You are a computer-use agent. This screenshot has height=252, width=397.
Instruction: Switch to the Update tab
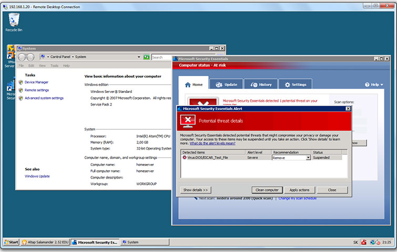click(x=226, y=85)
